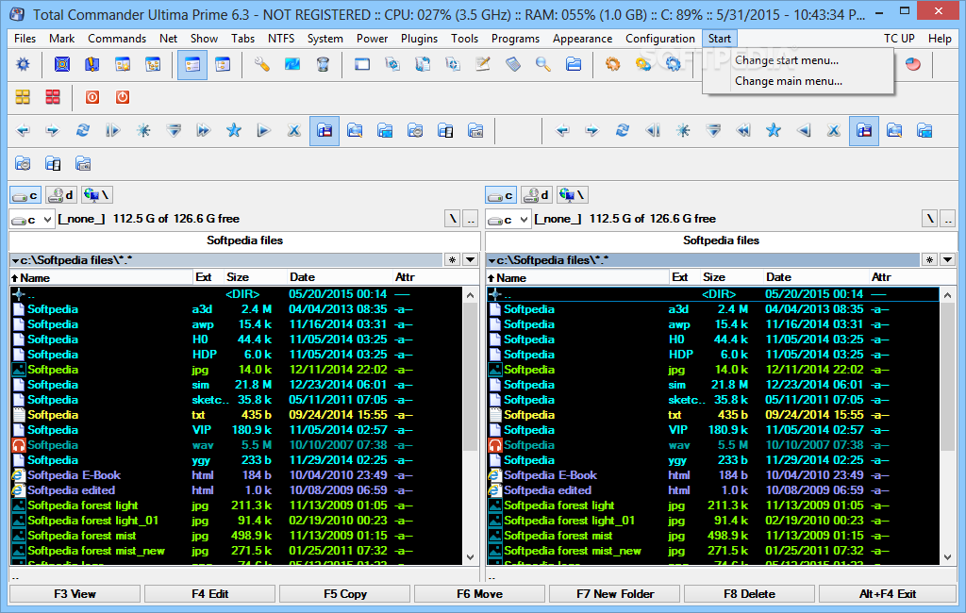
Task: Click left panel scrollbar down arrow
Action: coord(471,557)
